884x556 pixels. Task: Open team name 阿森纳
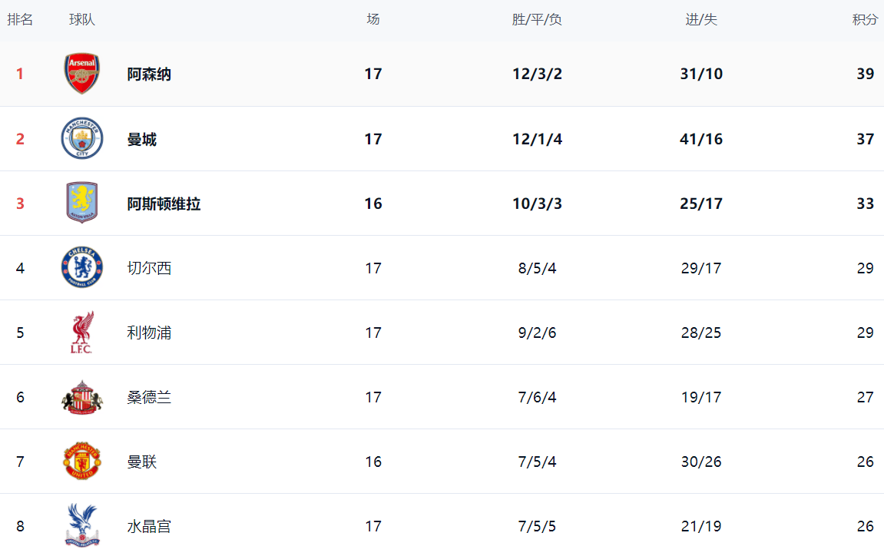click(149, 74)
